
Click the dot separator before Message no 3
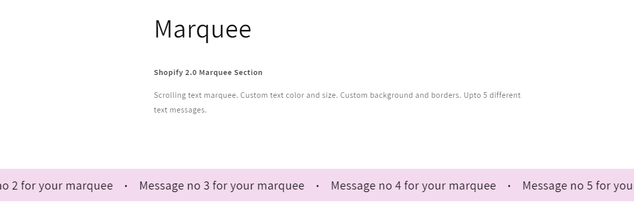(126, 186)
